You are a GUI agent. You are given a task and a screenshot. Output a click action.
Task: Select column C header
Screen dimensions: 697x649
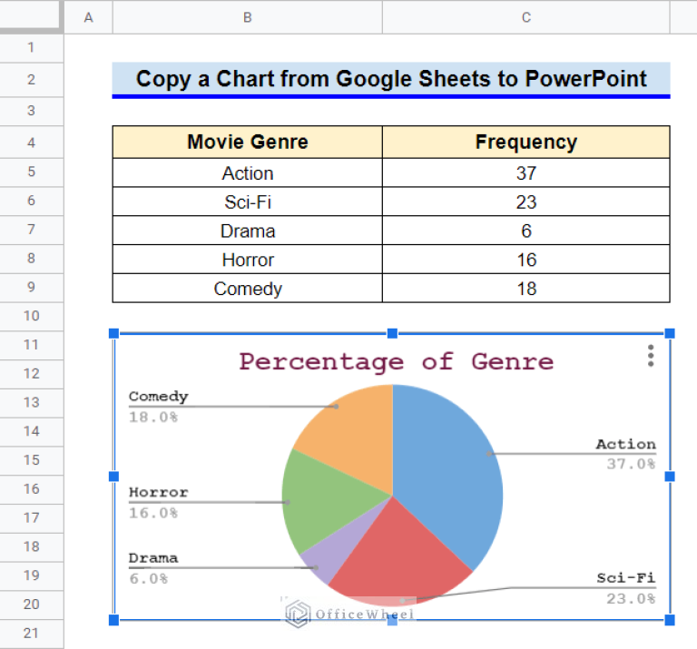point(525,17)
